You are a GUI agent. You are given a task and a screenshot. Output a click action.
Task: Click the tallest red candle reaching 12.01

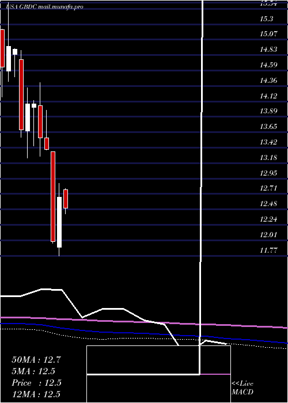pos(53,197)
